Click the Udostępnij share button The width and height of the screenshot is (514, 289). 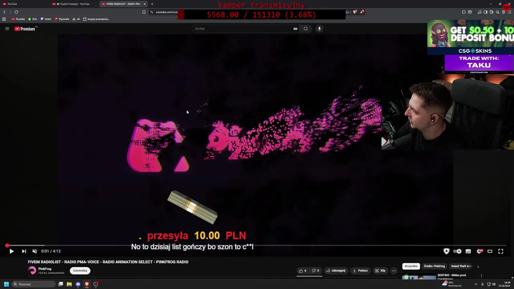pos(336,271)
